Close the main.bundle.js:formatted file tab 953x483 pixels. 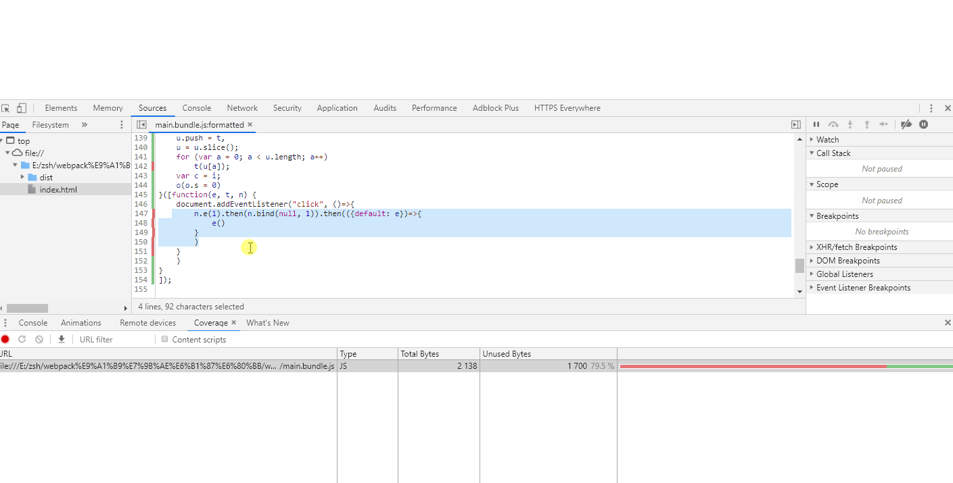tap(250, 125)
